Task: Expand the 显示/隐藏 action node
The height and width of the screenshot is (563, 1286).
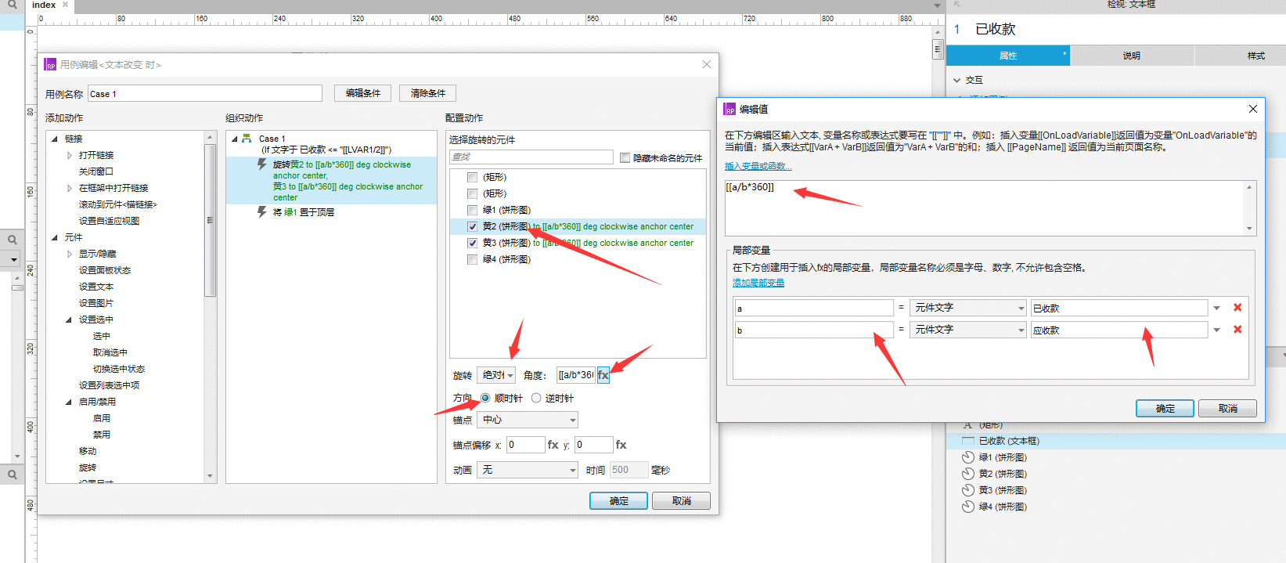Action: click(x=69, y=254)
